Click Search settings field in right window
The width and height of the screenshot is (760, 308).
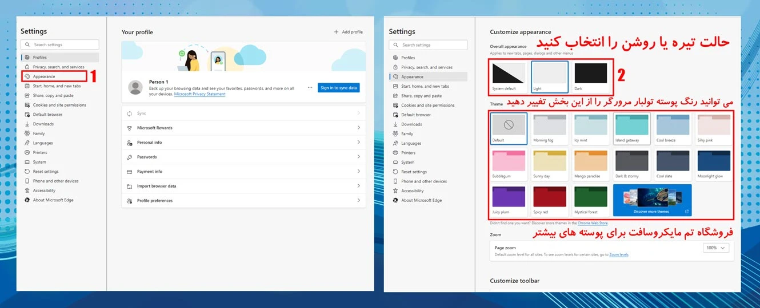coord(428,45)
